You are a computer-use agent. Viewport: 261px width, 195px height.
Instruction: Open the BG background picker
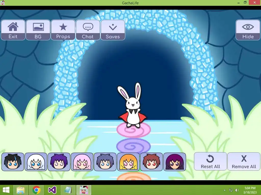coord(38,30)
